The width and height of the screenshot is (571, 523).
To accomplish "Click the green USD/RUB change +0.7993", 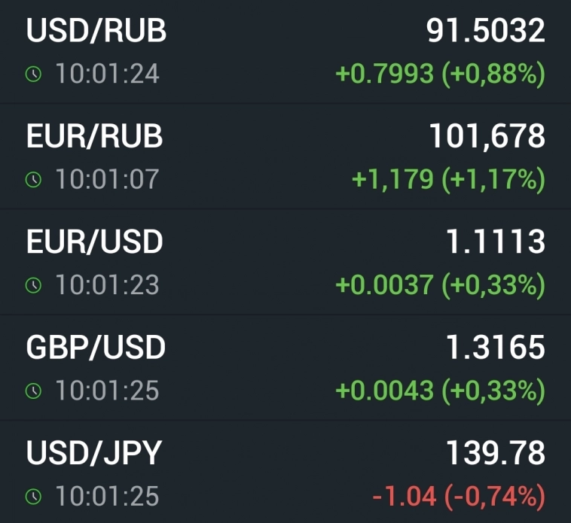I will [384, 74].
